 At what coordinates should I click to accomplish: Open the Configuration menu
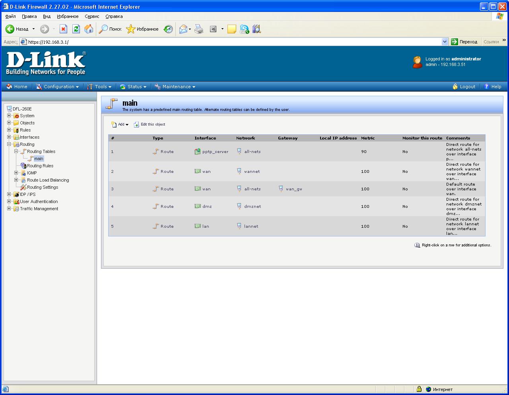point(57,87)
